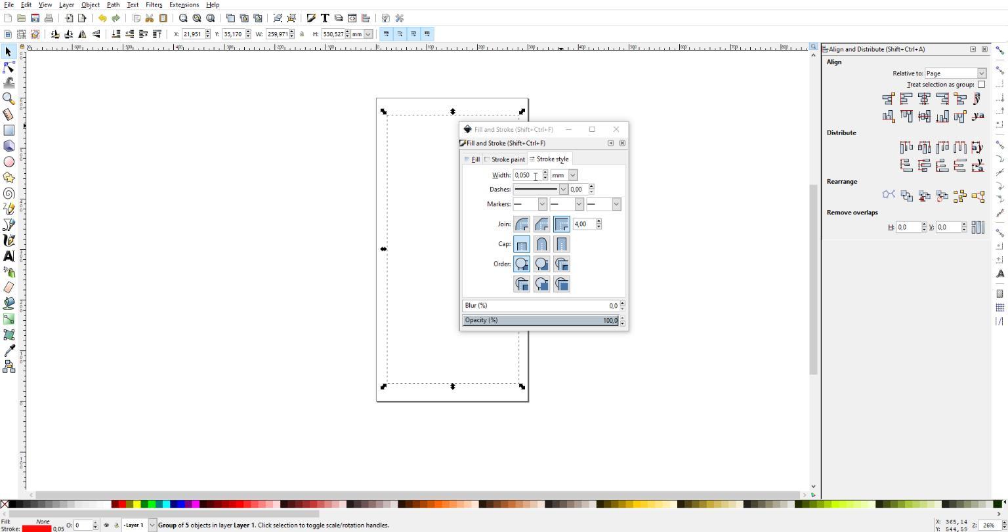Screen dimensions: 1008x532
Task: Select the Node edit tool
Action: click(9, 67)
